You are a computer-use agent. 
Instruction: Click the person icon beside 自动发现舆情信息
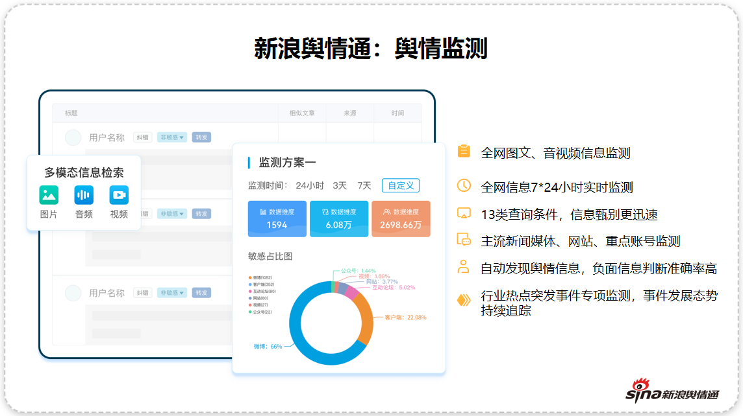464,267
